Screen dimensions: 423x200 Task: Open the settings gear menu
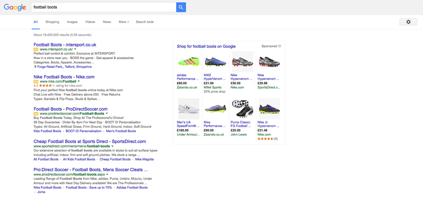click(x=408, y=22)
